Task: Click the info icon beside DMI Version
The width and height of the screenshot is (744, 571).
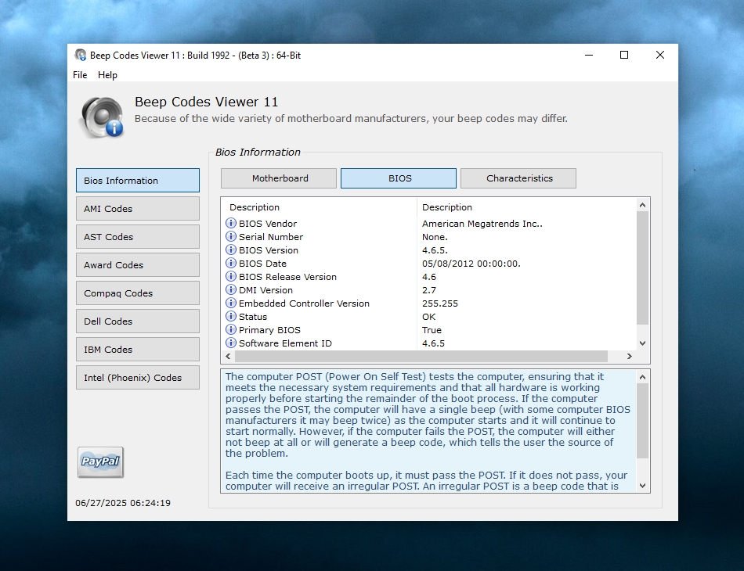Action: [230, 289]
